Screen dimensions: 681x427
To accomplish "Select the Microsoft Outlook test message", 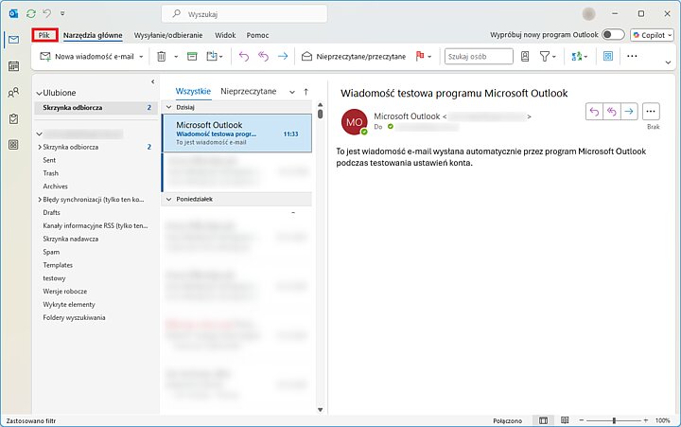I will pyautogui.click(x=236, y=133).
